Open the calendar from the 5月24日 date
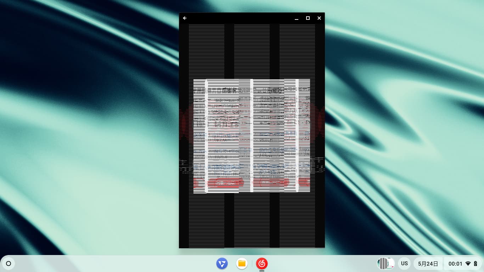 tap(428, 263)
